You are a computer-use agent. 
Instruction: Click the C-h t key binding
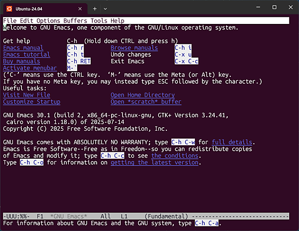click(x=75, y=54)
